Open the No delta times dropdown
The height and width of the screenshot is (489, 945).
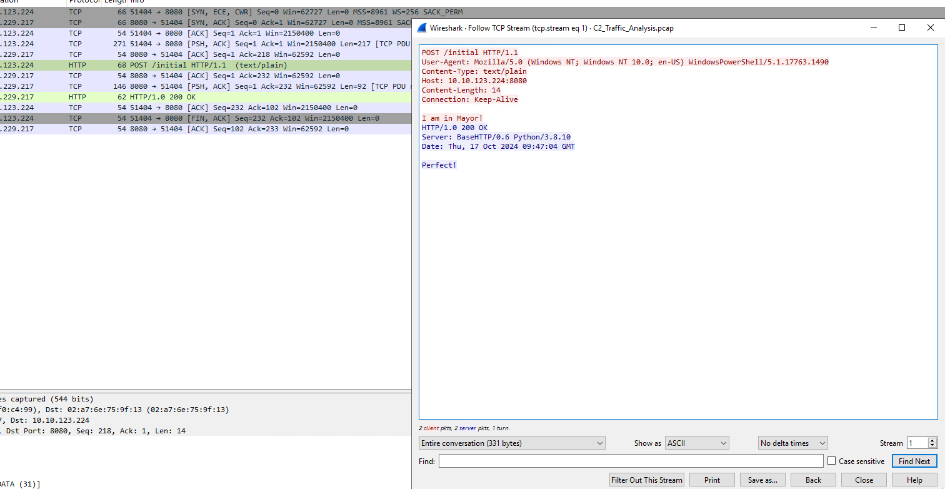click(792, 443)
